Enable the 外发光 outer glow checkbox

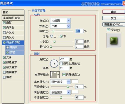pyautogui.click(x=4, y=32)
